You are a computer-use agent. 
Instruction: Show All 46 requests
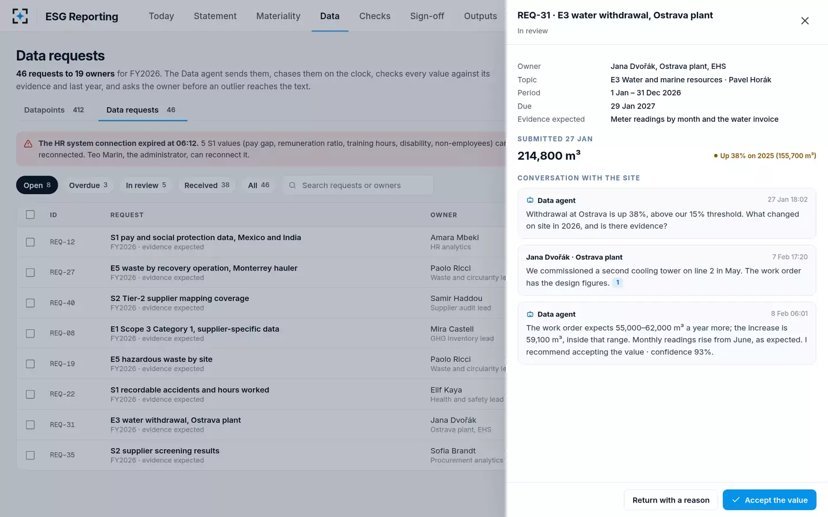click(259, 185)
